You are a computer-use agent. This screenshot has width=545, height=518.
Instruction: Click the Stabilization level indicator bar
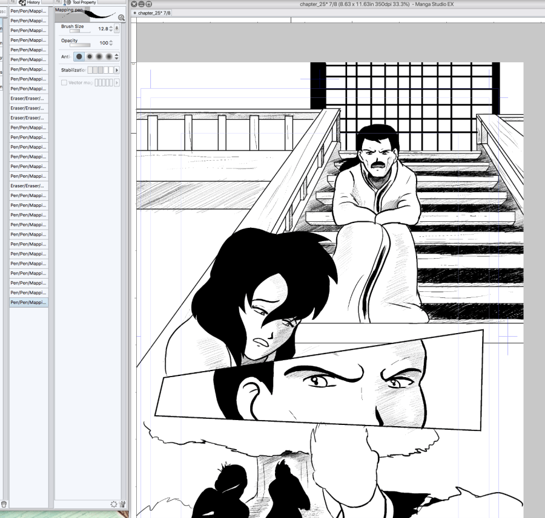click(100, 70)
